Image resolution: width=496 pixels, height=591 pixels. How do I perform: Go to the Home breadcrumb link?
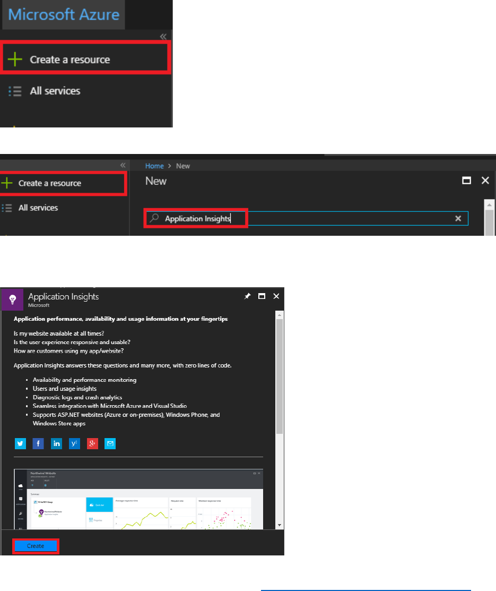click(x=154, y=166)
